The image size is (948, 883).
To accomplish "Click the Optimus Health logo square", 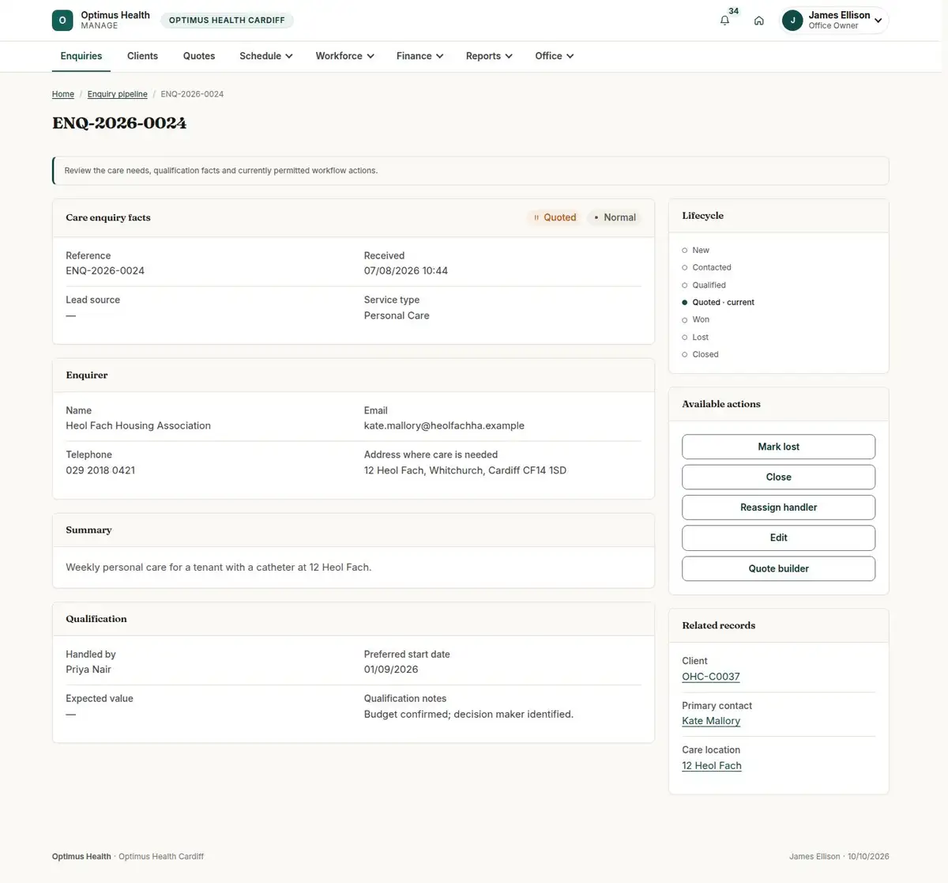I will pos(62,21).
